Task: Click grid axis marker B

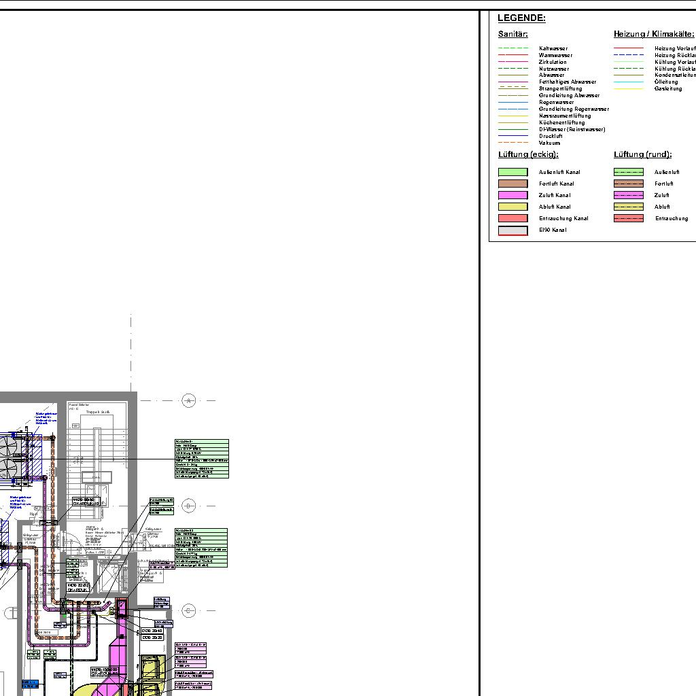Action: [x=189, y=506]
